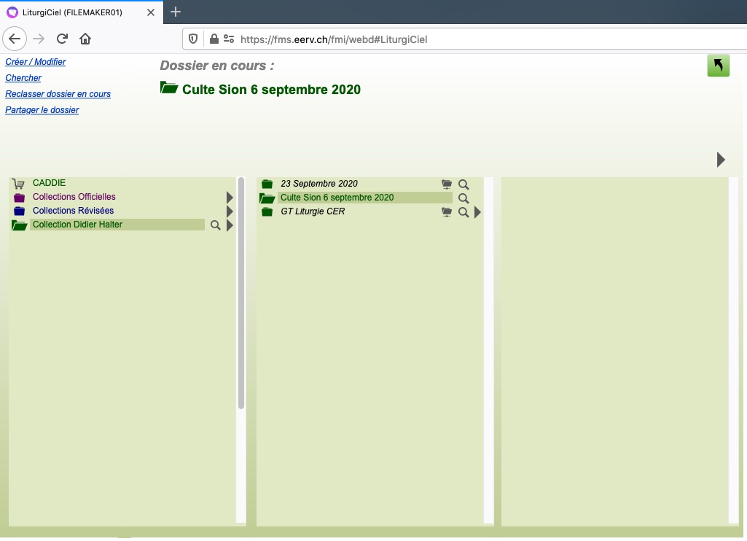Expand Collections Révisées arrow
Screen dimensions: 747x541
tap(230, 211)
